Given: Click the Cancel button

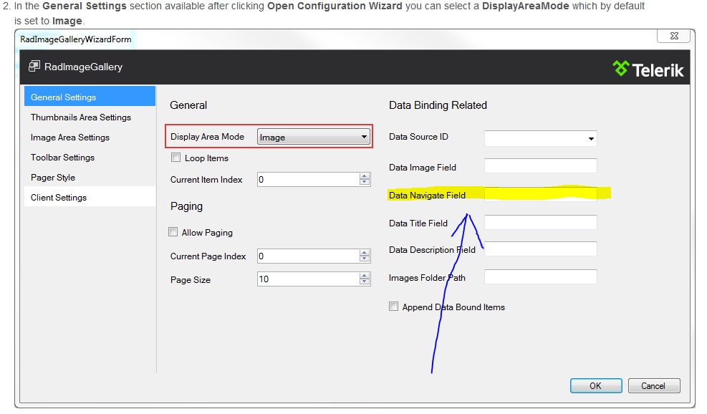Looking at the screenshot, I should [653, 385].
